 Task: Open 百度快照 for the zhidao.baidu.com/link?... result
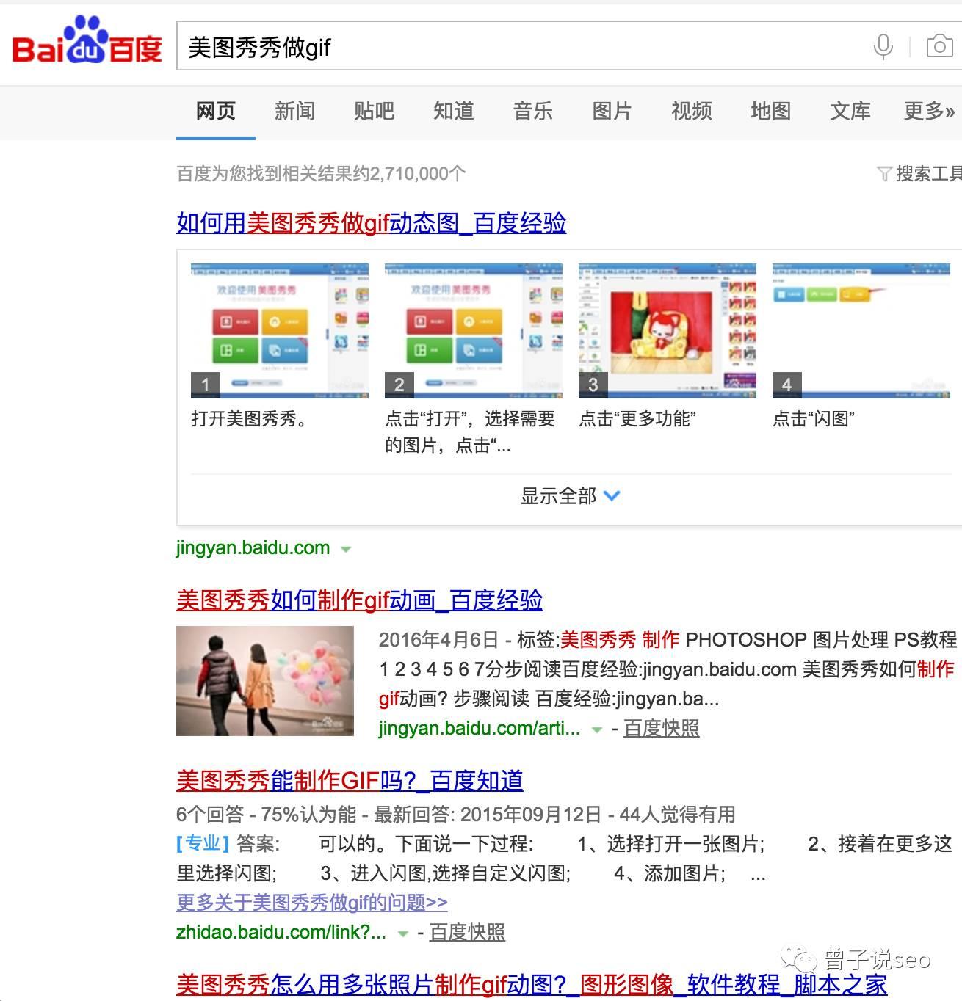467,933
